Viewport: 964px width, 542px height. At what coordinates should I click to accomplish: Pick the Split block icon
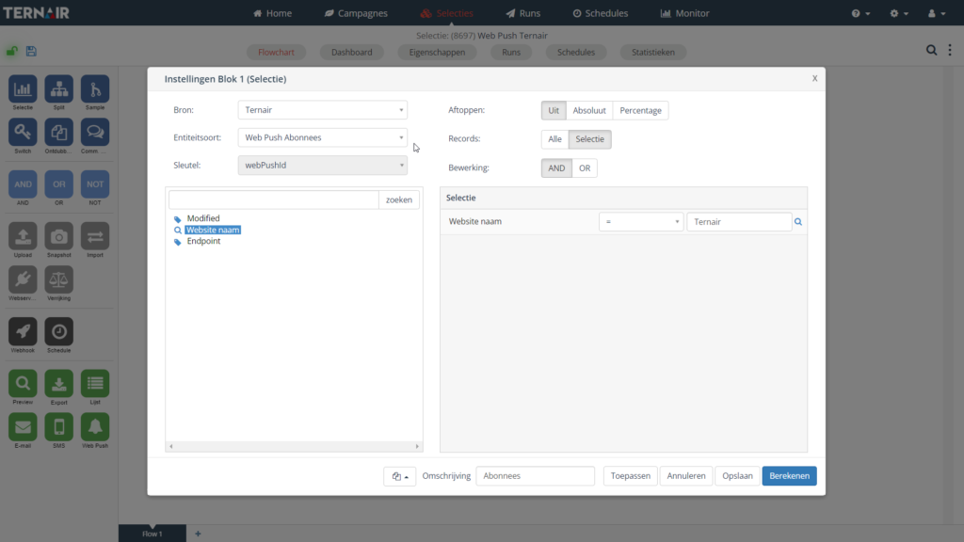59,89
